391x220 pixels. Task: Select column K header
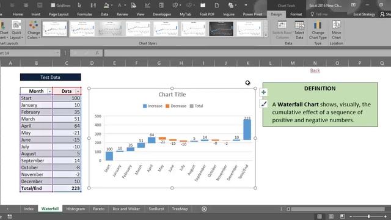pyautogui.click(x=248, y=63)
